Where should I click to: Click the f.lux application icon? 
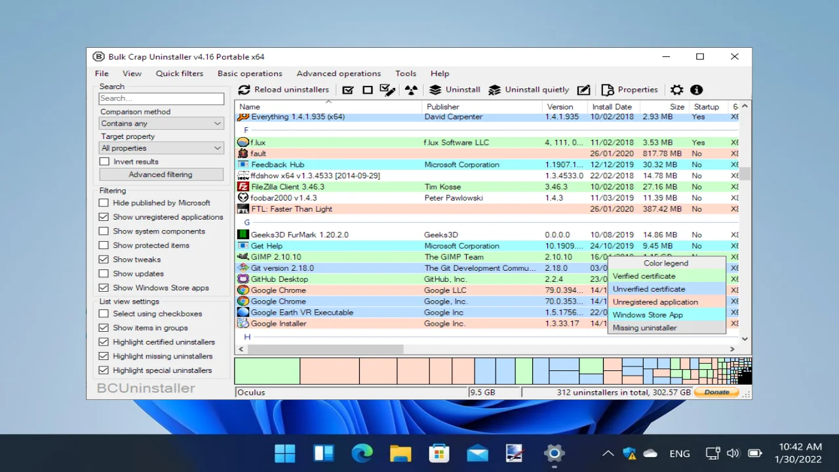tap(243, 142)
